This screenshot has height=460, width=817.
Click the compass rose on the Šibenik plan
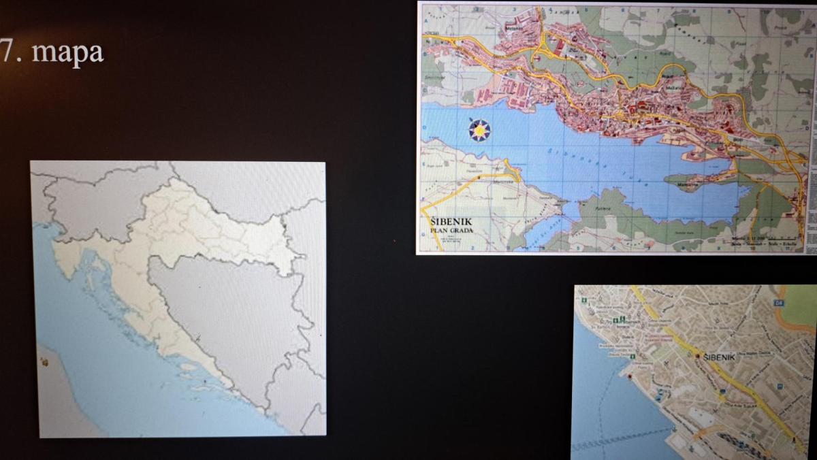tap(480, 129)
